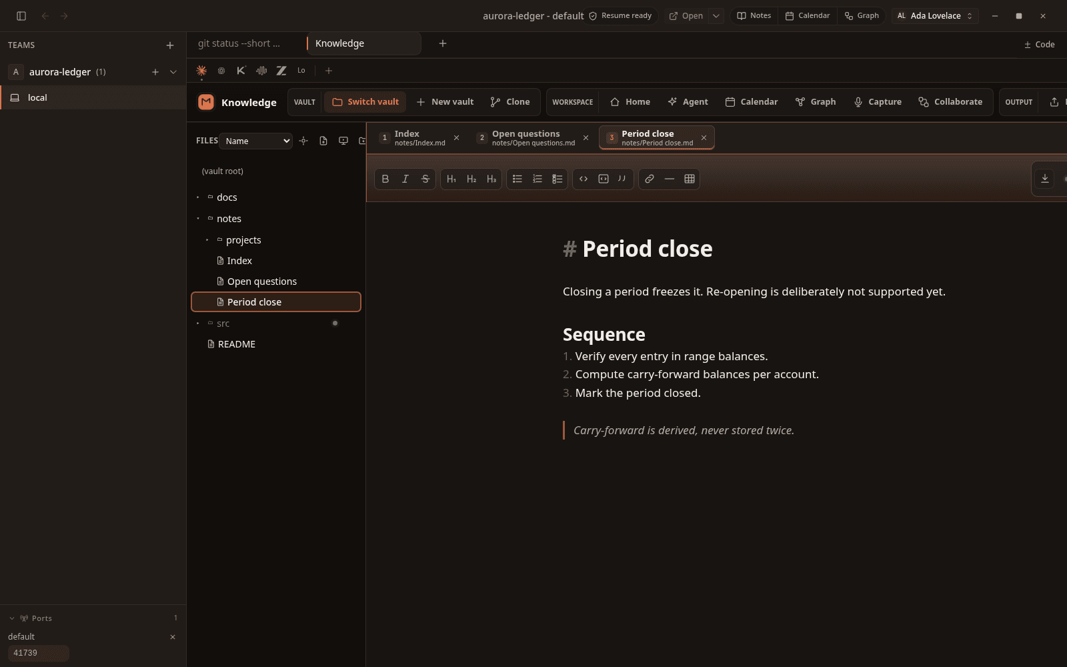Select the Lo agent entry
Image resolution: width=1067 pixels, height=667 pixels.
coord(301,71)
